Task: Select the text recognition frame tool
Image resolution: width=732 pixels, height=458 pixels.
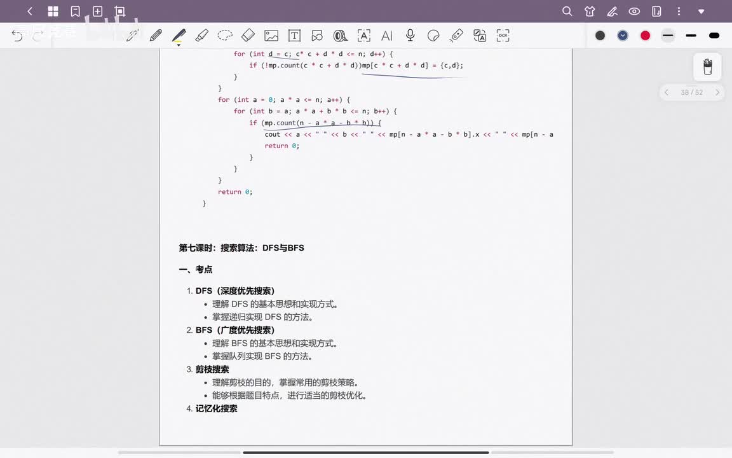Action: point(363,36)
